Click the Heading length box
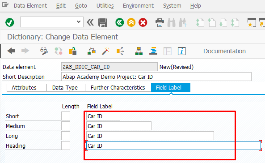This screenshot has height=163, width=265. click(x=66, y=146)
